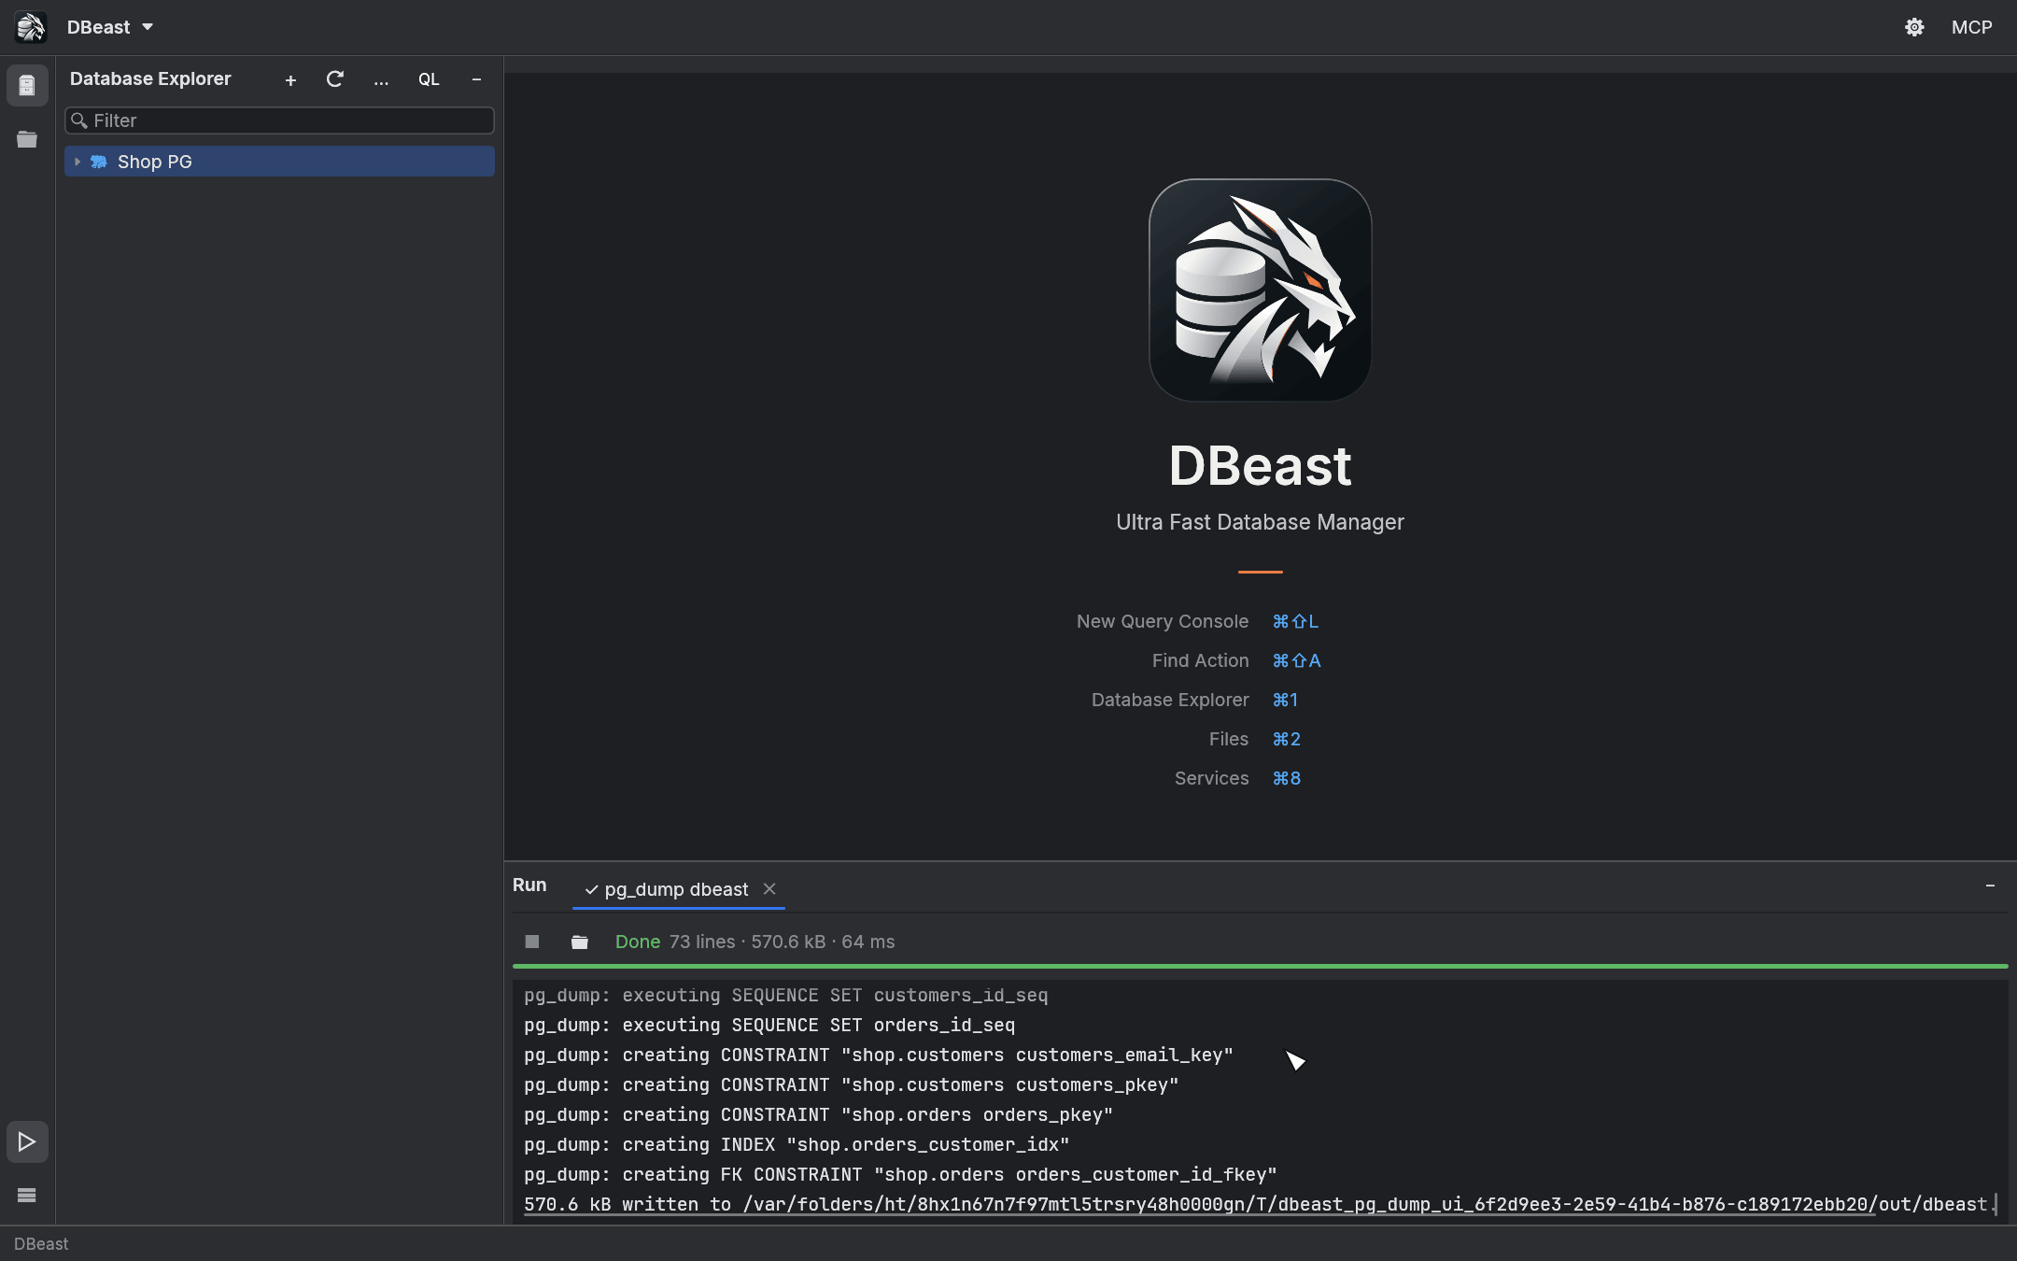Click the customers_email_key CONSTRAINT log line
This screenshot has height=1261, width=2017.
pyautogui.click(x=879, y=1055)
